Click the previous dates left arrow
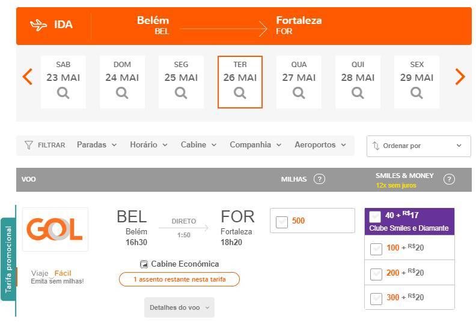The width and height of the screenshot is (476, 329). pyautogui.click(x=27, y=77)
